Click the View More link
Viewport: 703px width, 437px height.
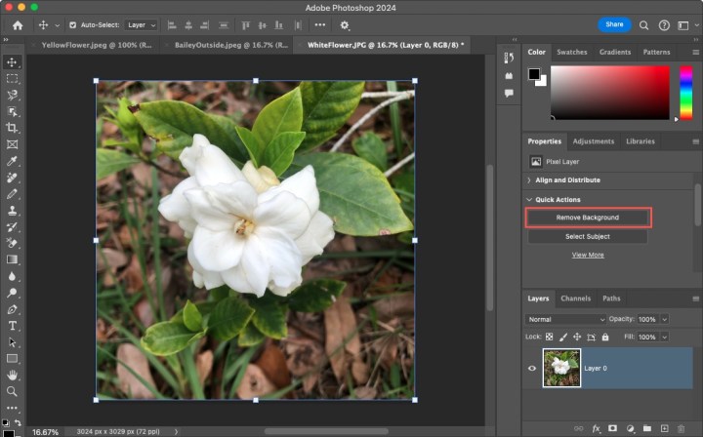[x=588, y=255]
